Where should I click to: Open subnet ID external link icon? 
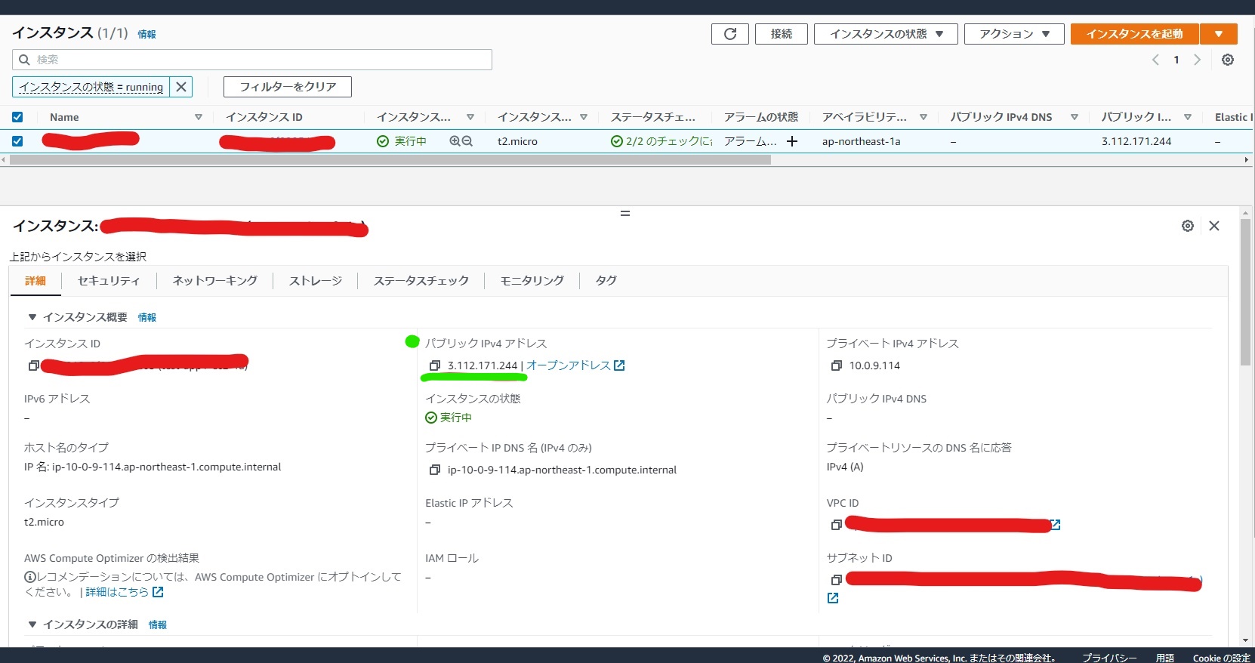[833, 598]
